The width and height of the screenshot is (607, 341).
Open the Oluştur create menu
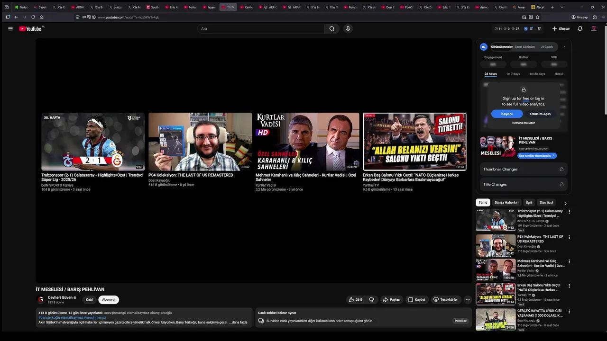[561, 29]
